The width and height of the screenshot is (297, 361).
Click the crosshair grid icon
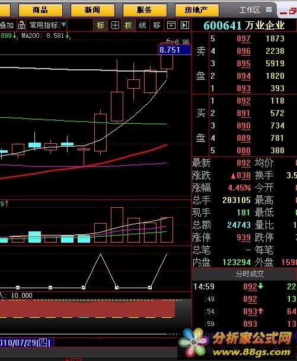(115, 25)
